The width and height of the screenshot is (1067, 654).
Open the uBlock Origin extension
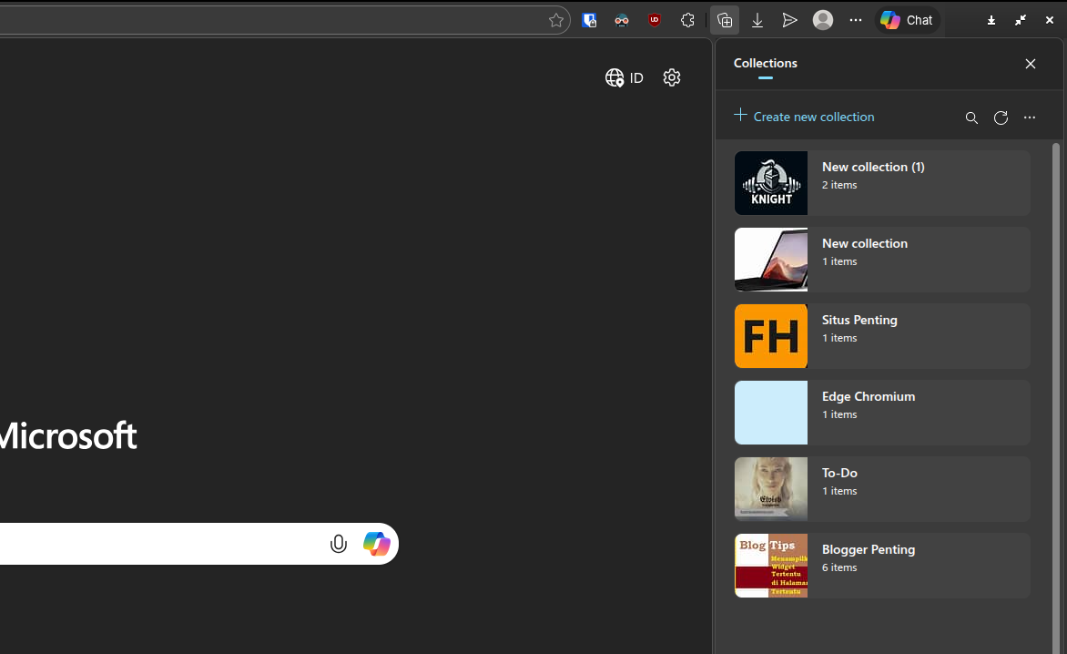pyautogui.click(x=655, y=20)
